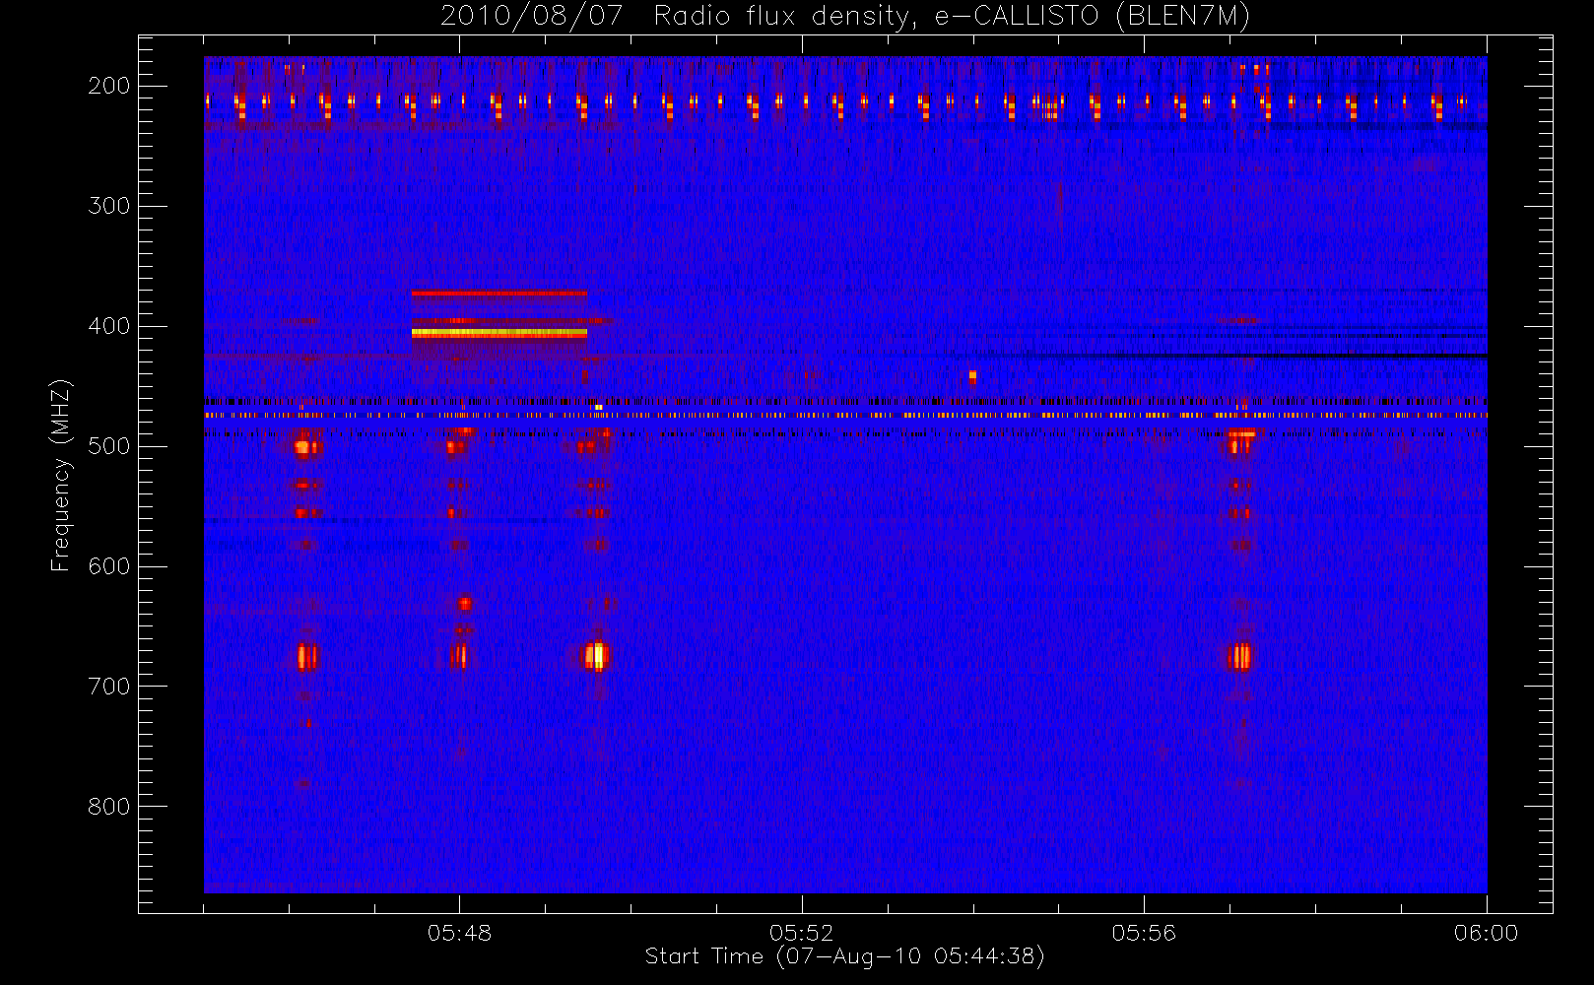Viewport: 1594px width, 985px height.
Task: Click the 05:48 time tick label
Action: coord(459,933)
